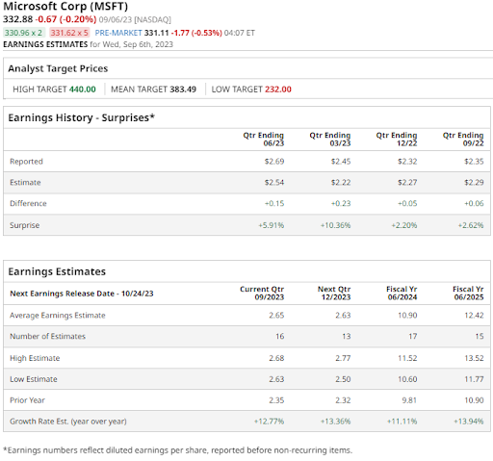The width and height of the screenshot is (493, 461).
Task: Select surprise value +2.20%
Action: coord(404,225)
